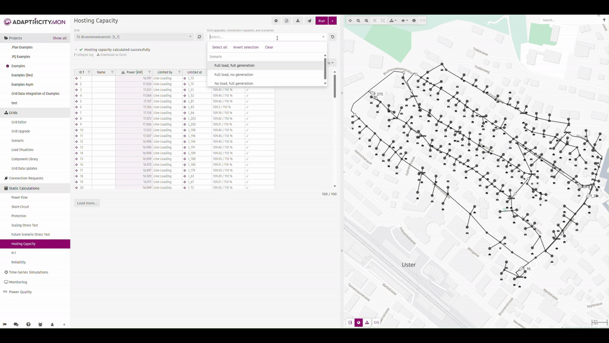Collapse the sidebar with double chevron
The image size is (609, 343).
point(64,324)
